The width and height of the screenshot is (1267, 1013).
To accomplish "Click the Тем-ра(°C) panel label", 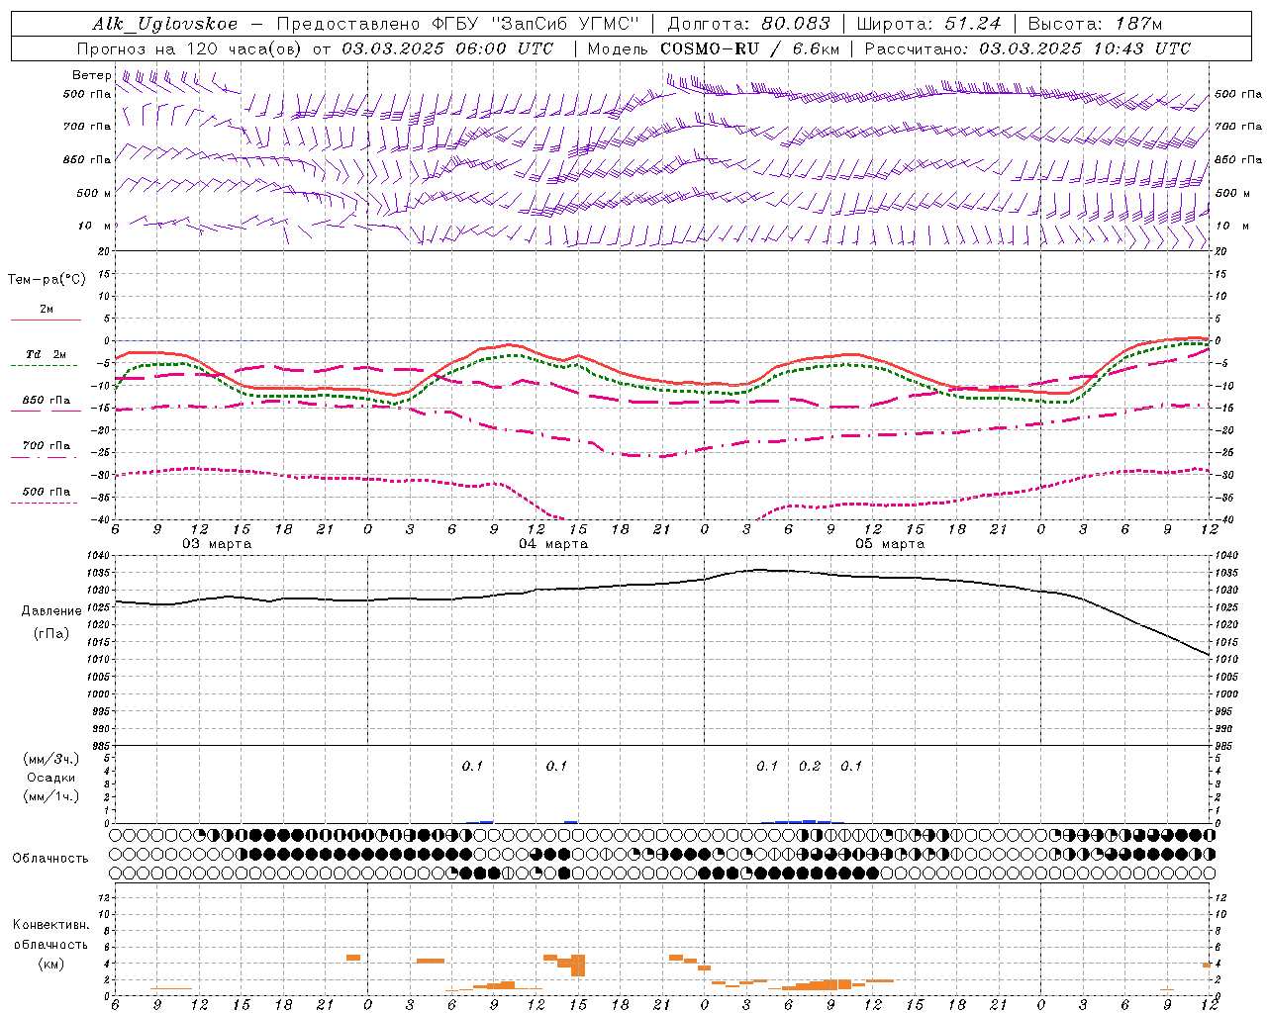I will point(47,279).
